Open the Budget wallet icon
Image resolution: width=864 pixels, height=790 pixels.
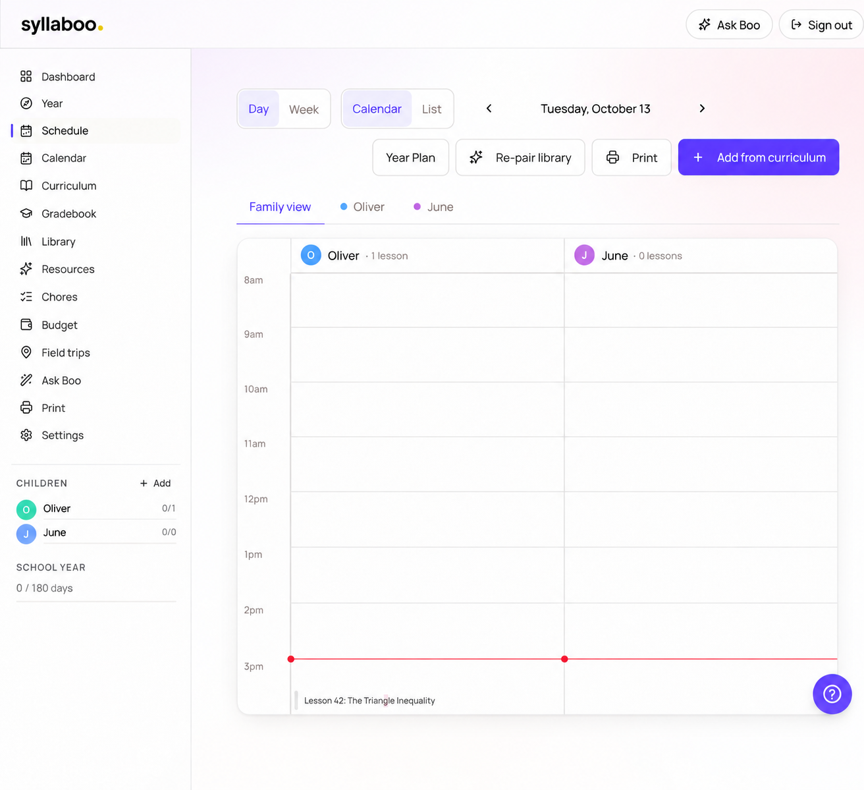pos(26,325)
